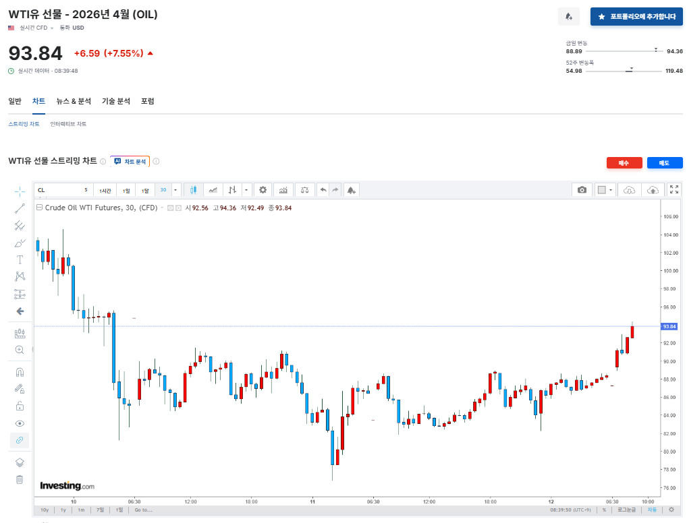Open the bar style dropdown arrow

click(246, 190)
